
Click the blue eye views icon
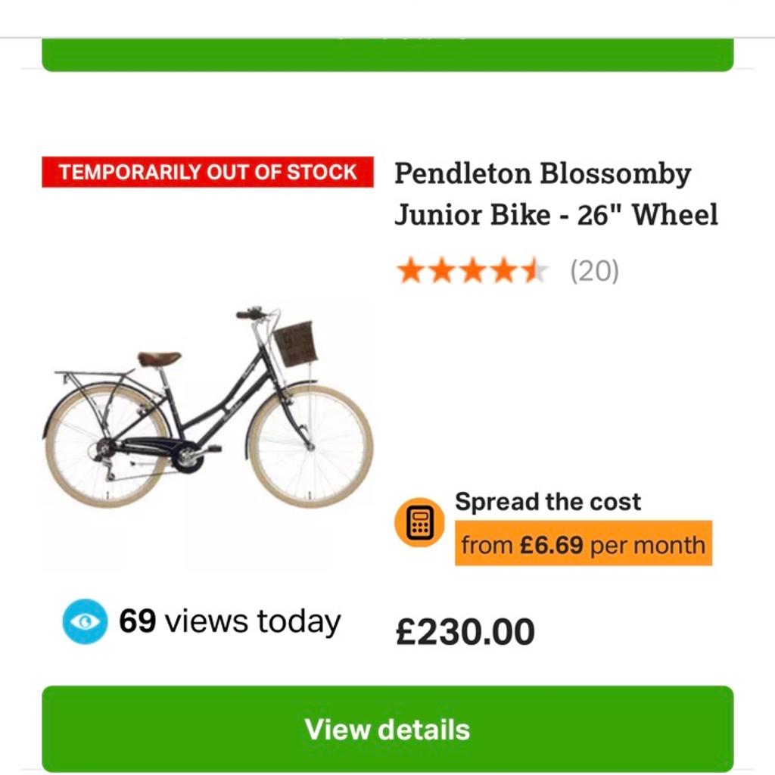point(85,621)
